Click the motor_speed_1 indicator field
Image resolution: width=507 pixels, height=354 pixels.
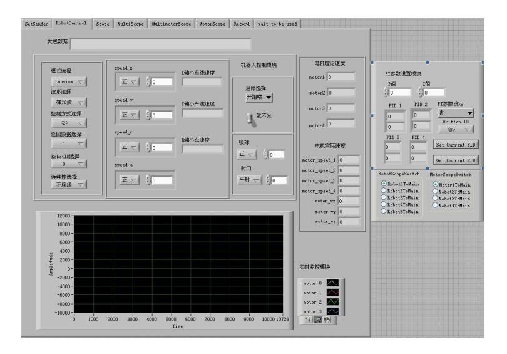[x=349, y=160]
